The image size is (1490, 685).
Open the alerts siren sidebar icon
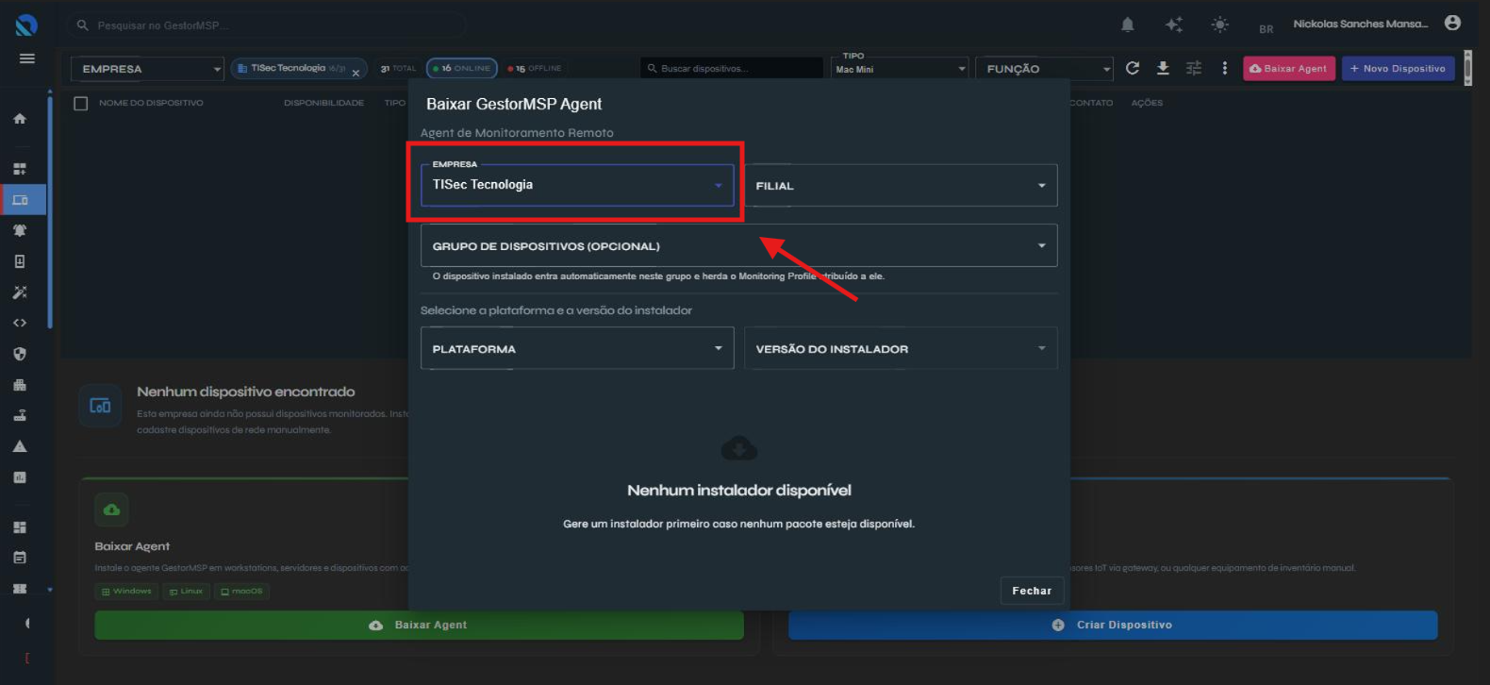[20, 230]
